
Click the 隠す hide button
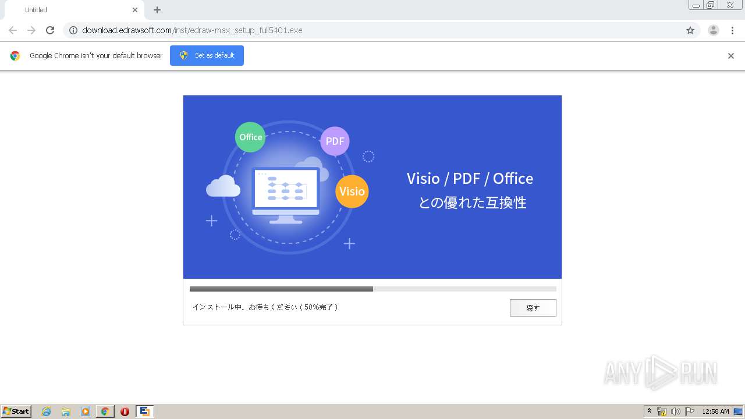tap(533, 308)
